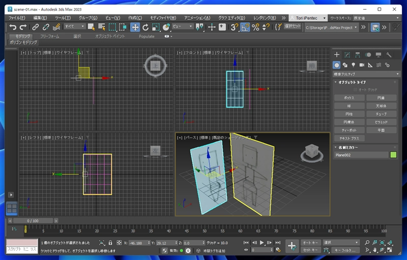The image size is (407, 260).
Task: Open the workspace selector dropdown
Action: click(x=376, y=18)
